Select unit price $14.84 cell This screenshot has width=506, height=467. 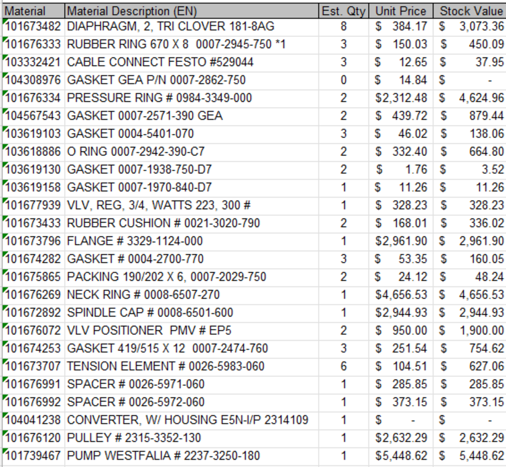[x=401, y=81]
